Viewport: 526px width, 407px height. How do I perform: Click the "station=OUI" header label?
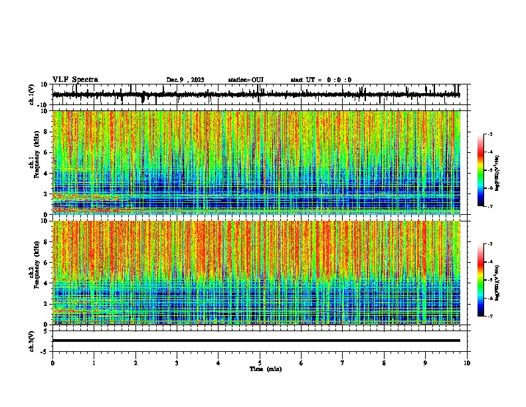pos(246,80)
